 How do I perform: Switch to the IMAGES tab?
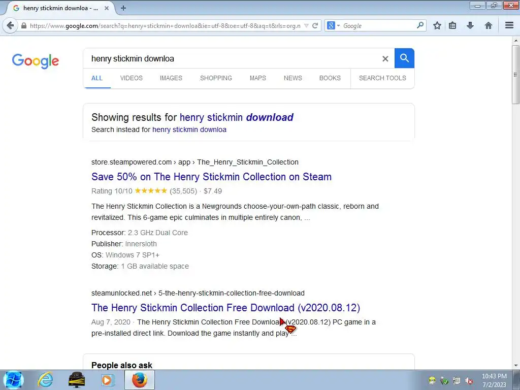pos(171,78)
